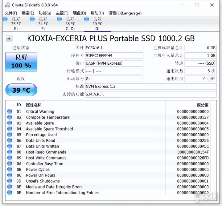Click the status orb for Error Information Log Entries
The height and width of the screenshot is (206, 222).
click(10, 192)
